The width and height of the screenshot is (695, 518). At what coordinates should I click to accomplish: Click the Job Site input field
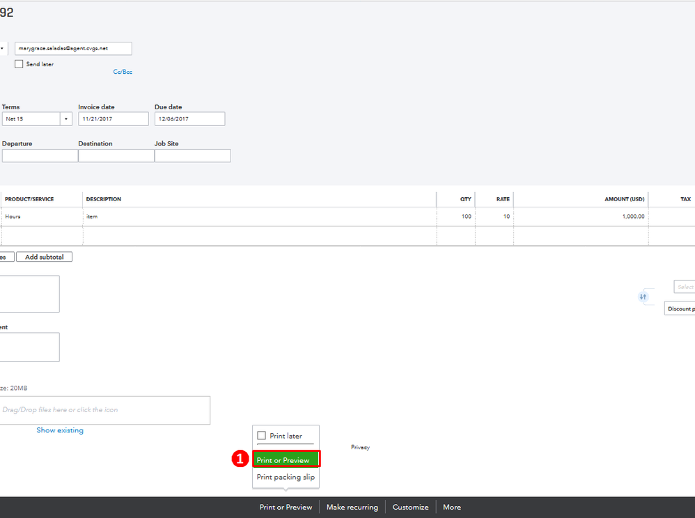(192, 155)
